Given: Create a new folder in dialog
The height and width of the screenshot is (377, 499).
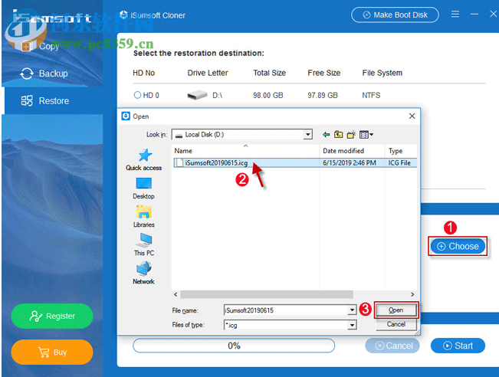Looking at the screenshot, I should click(351, 135).
